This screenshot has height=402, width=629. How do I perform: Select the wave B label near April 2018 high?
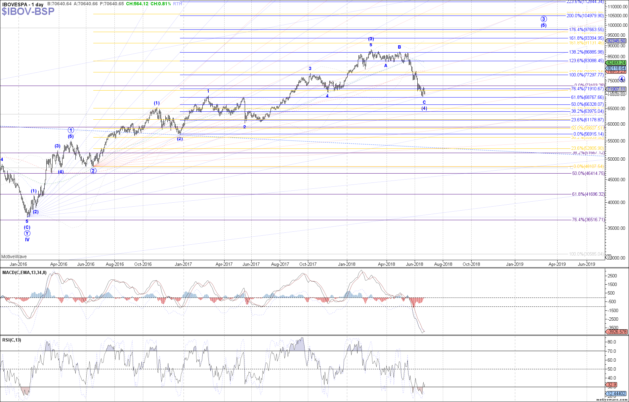click(x=399, y=47)
